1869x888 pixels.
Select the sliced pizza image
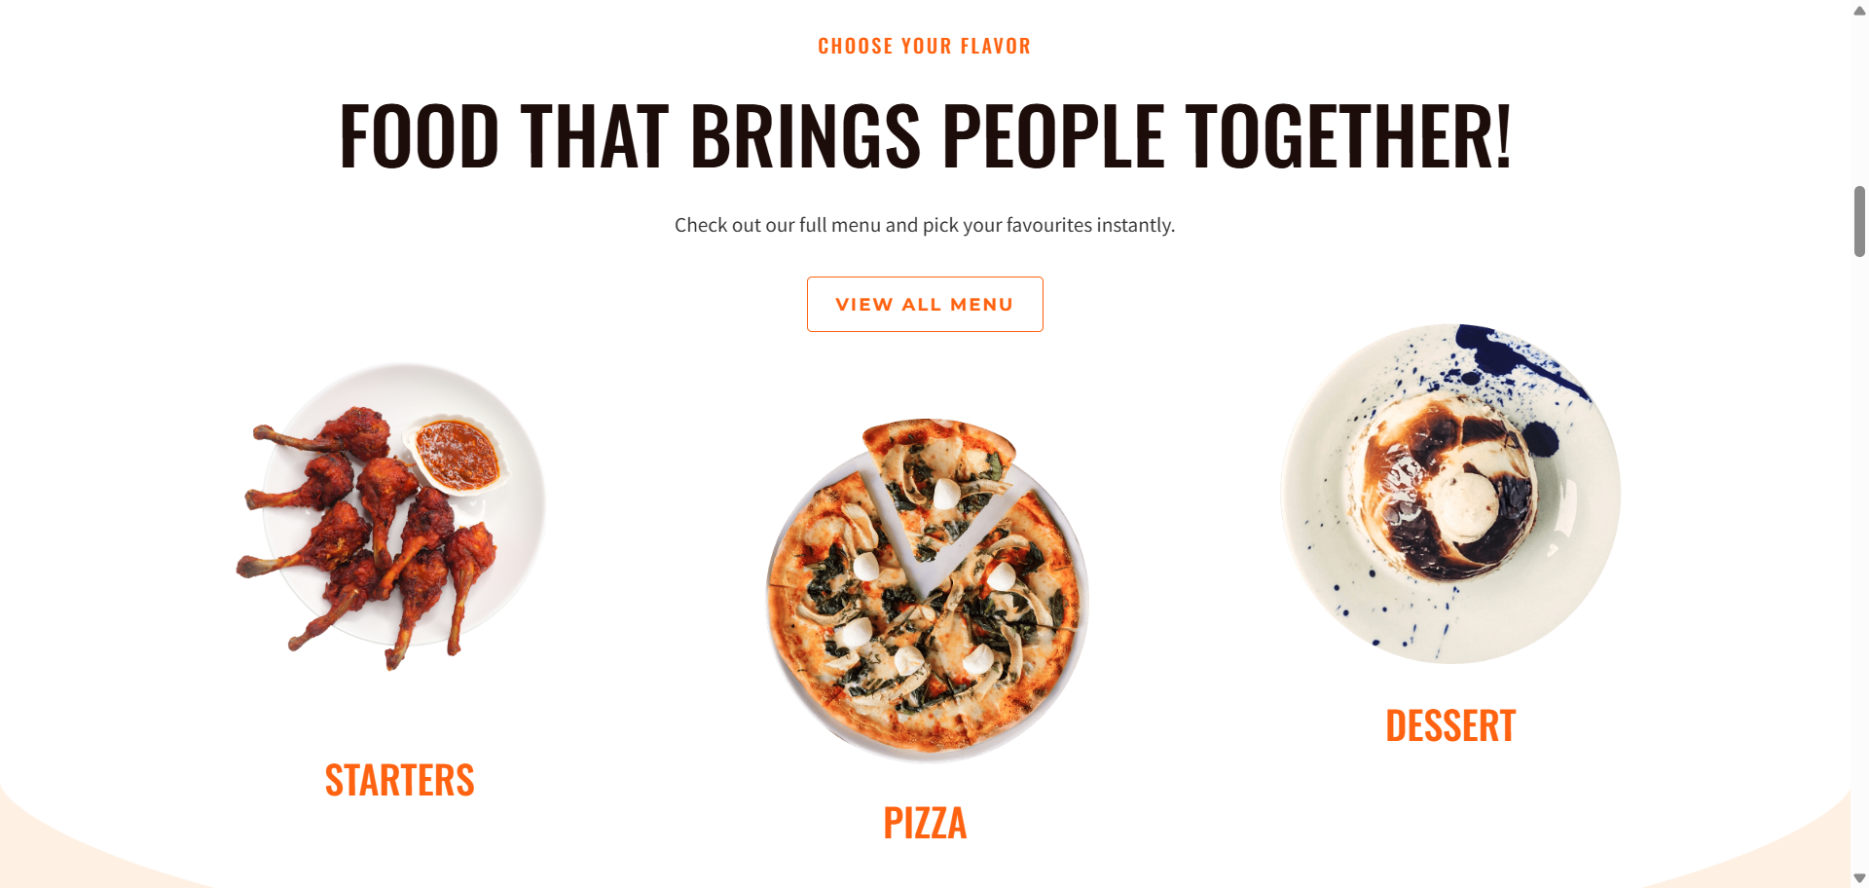927,589
